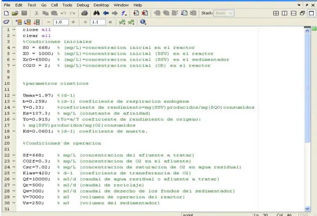The height and width of the screenshot is (216, 317).
Task: Toggle breakpoint dash on line 4
Action: 14,47
